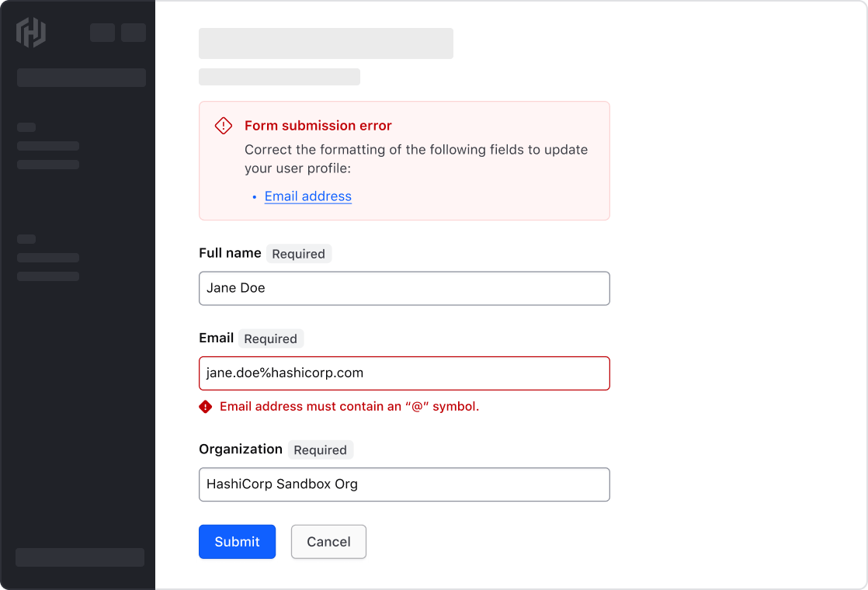Select the second short sidebar navigation icon
Image resolution: width=868 pixels, height=590 pixels.
[x=27, y=239]
